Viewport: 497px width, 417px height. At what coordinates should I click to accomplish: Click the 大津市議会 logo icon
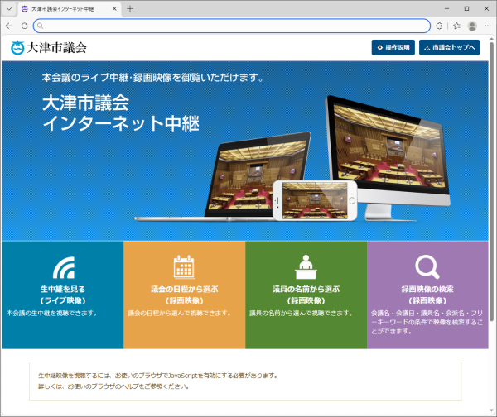pyautogui.click(x=18, y=48)
